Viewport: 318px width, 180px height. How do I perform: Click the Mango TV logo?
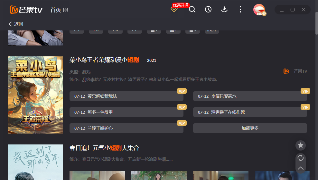[26, 10]
